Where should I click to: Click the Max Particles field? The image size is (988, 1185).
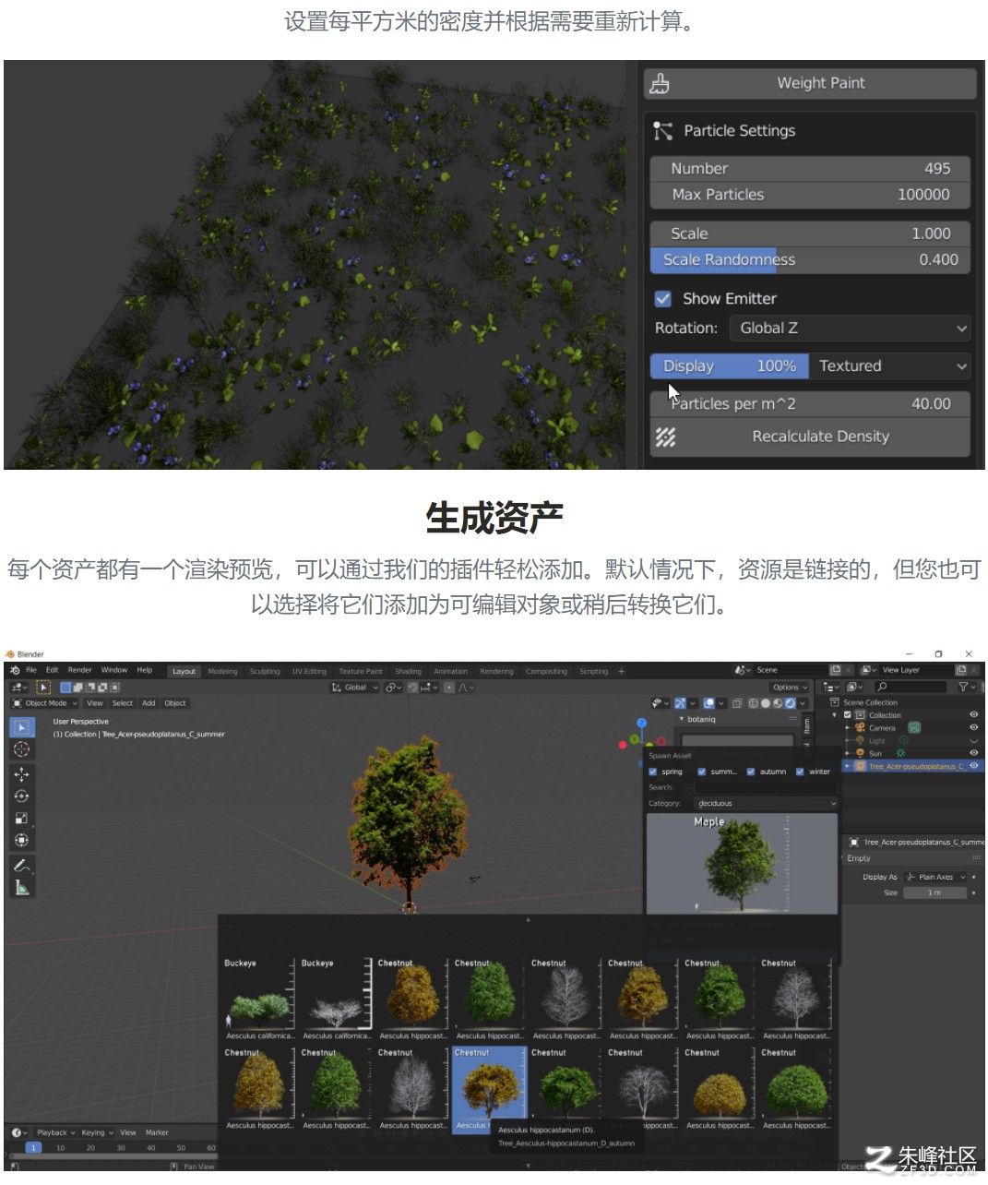coord(810,195)
